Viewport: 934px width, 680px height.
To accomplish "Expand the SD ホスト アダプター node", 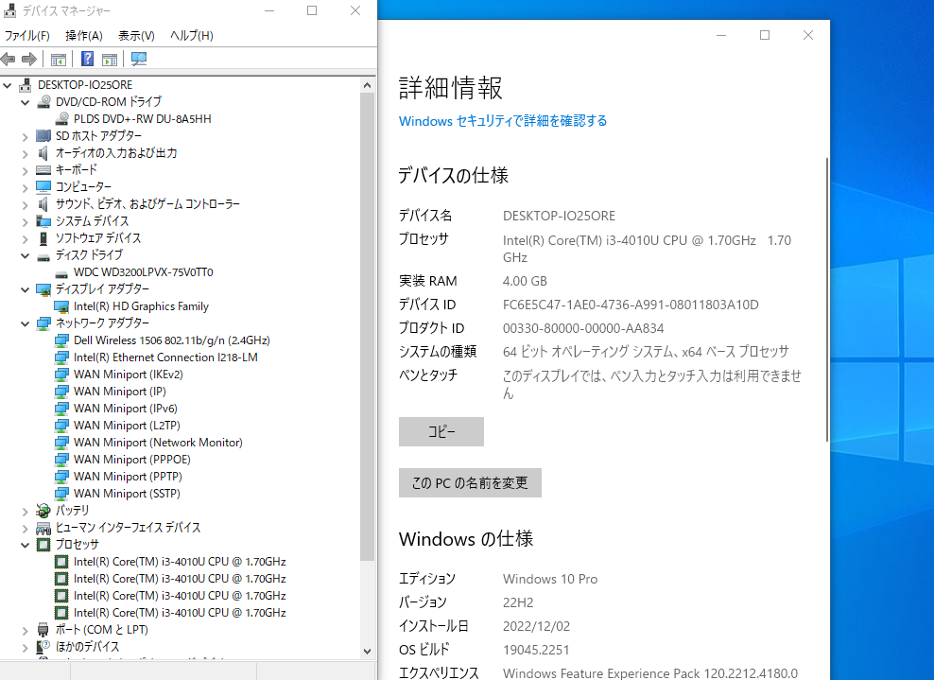I will click(25, 136).
